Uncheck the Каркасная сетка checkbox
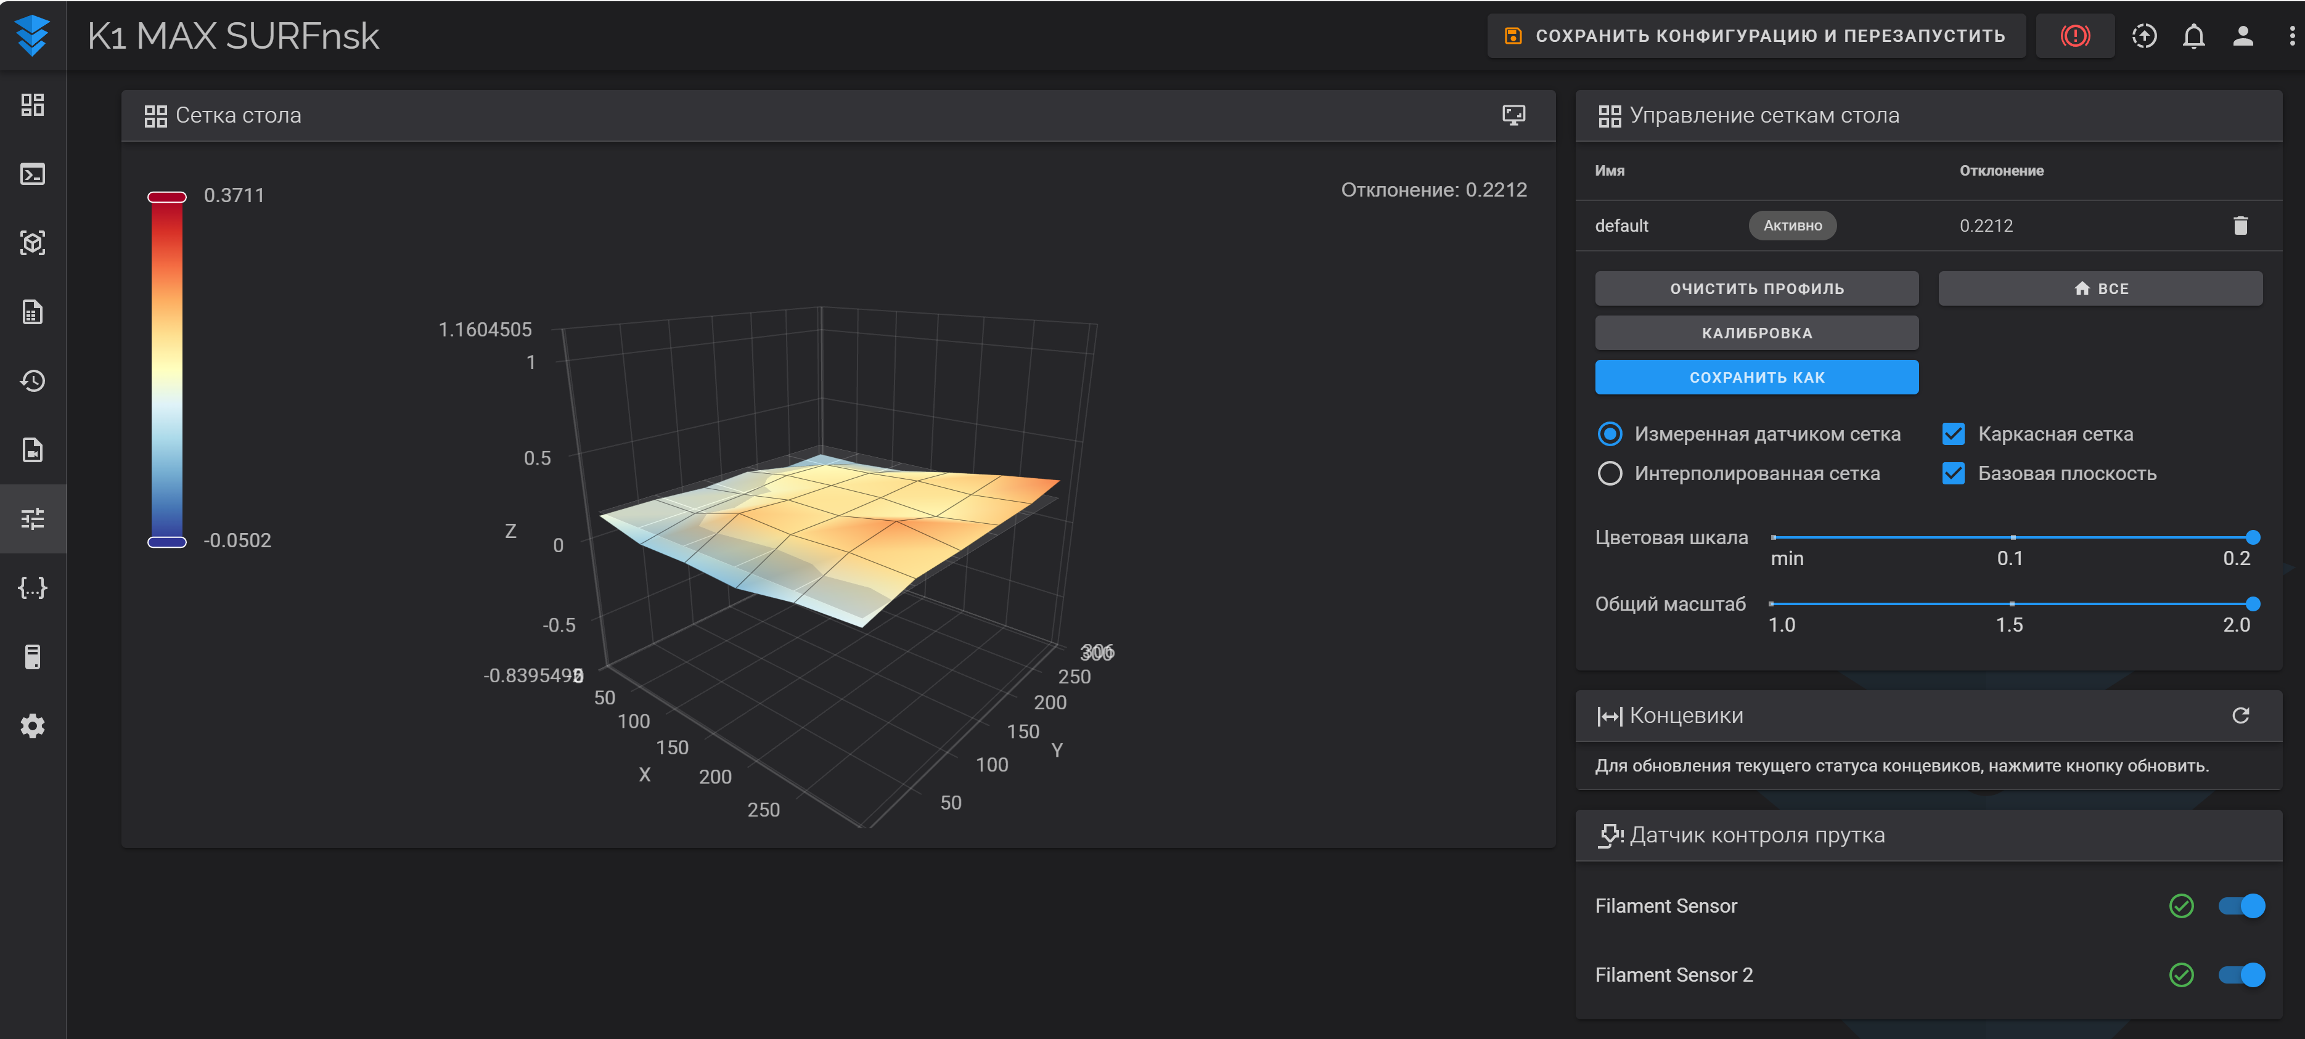 (1954, 434)
